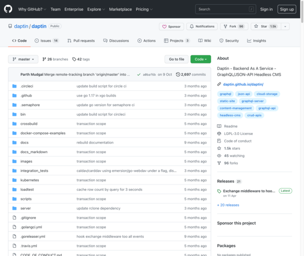Click the Code of conduct icon
Viewport: 304px width, 256px height.
tap(219, 141)
